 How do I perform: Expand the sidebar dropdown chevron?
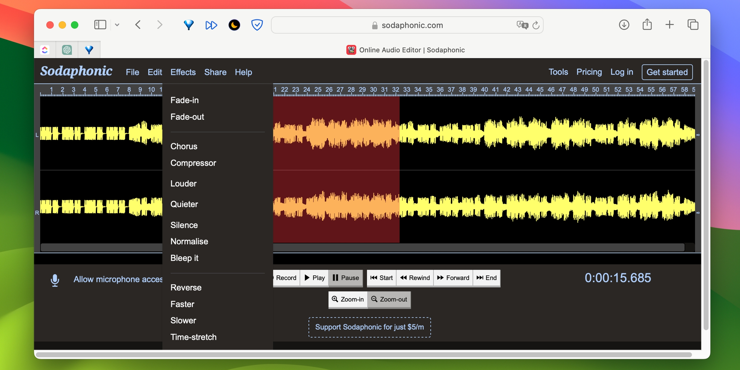117,25
